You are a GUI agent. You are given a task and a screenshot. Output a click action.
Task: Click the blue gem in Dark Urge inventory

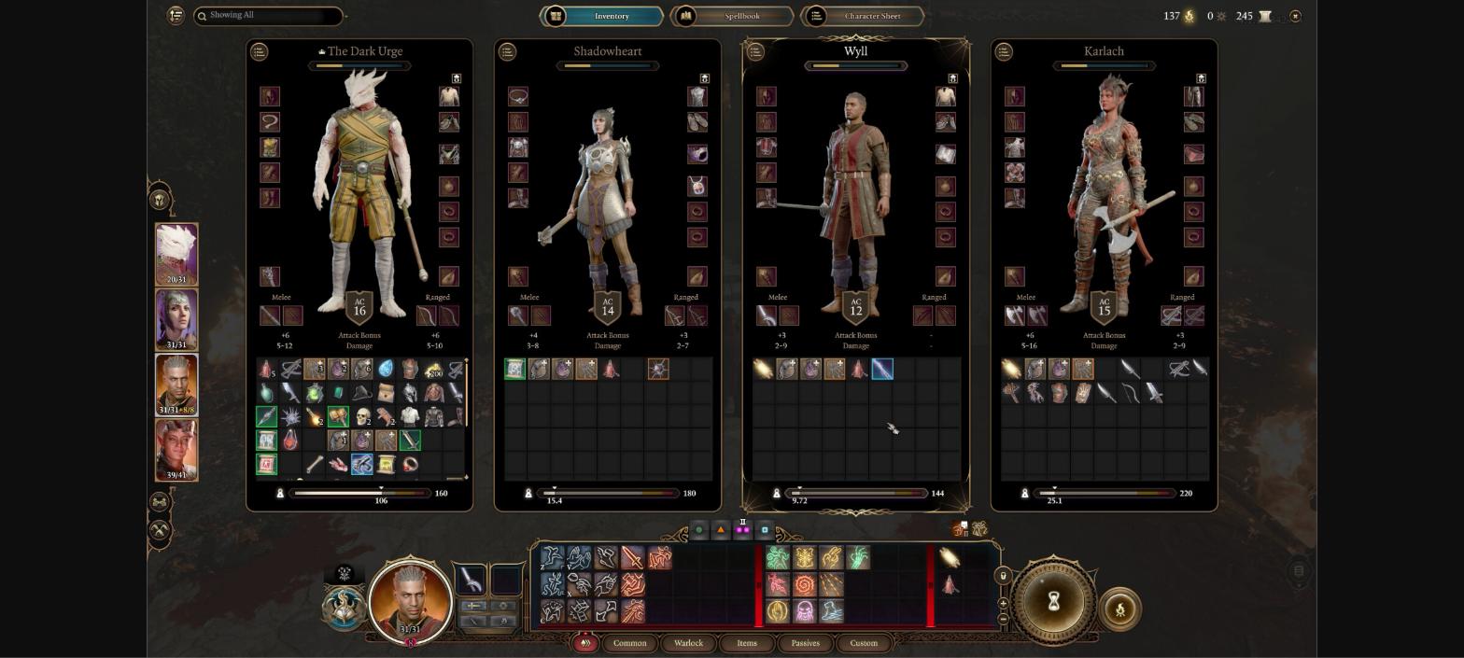pyautogui.click(x=386, y=369)
